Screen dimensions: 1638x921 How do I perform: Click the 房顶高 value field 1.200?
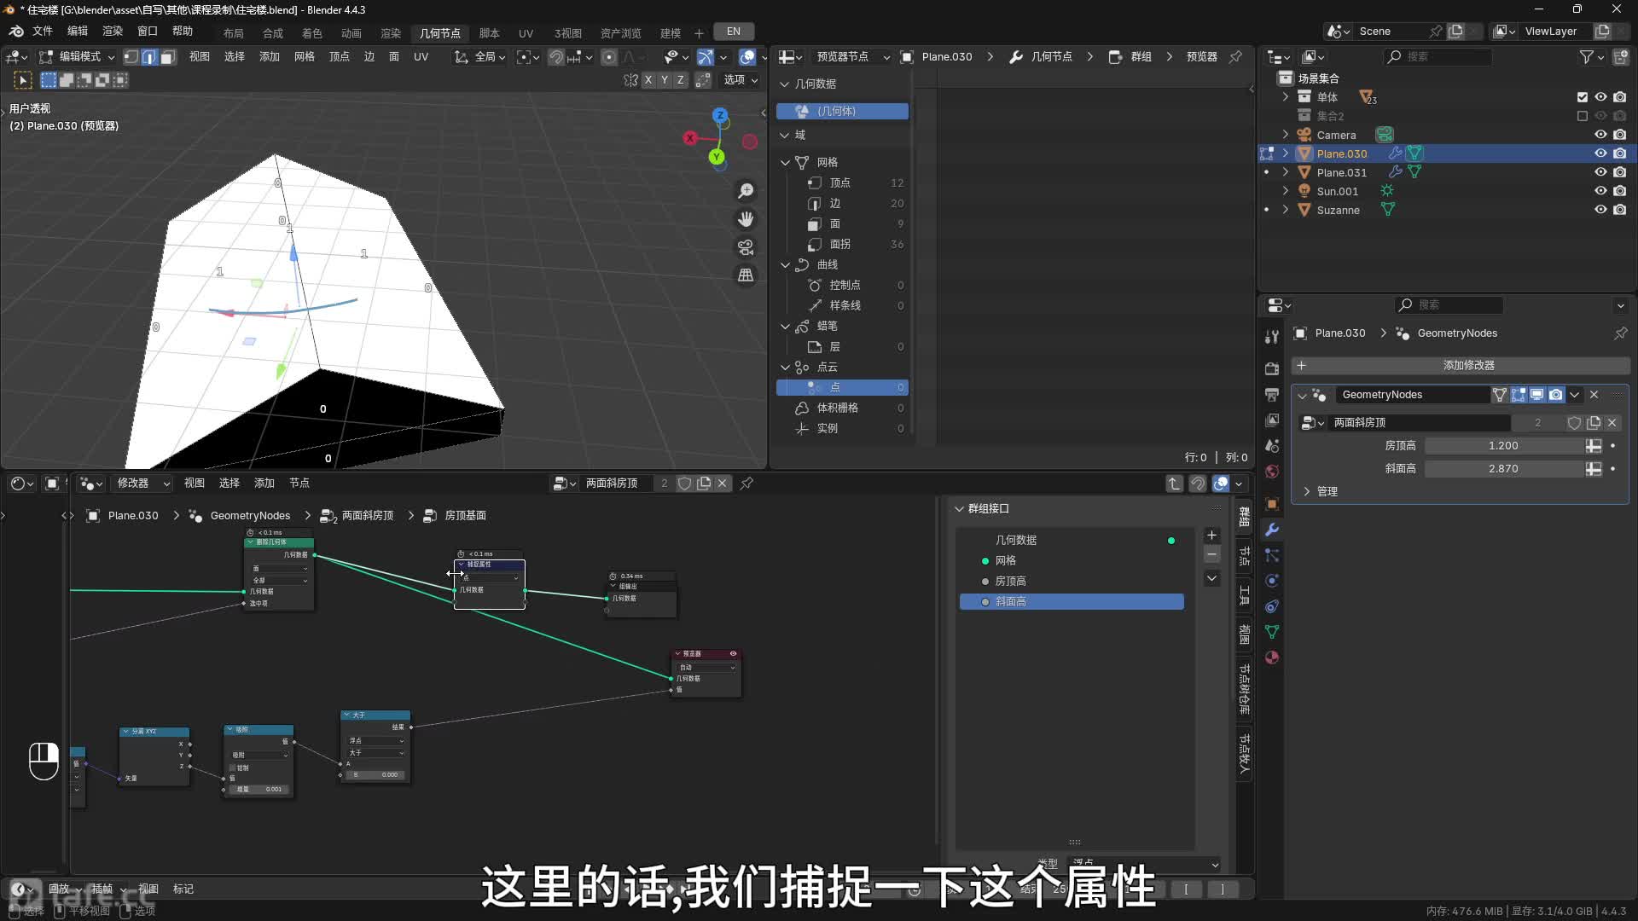[1503, 446]
